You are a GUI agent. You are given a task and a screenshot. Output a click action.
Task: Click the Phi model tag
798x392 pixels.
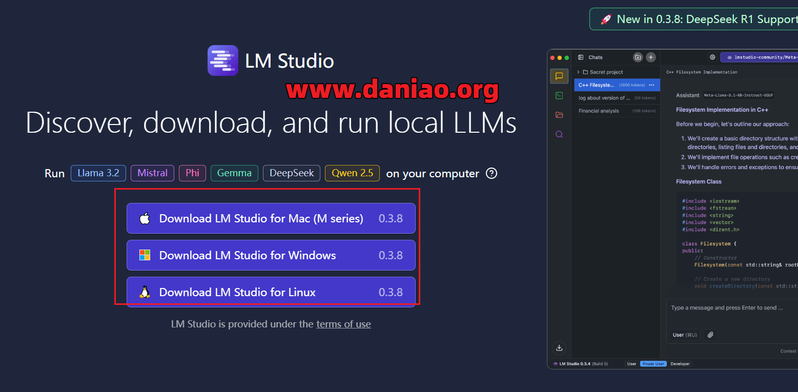click(x=193, y=173)
